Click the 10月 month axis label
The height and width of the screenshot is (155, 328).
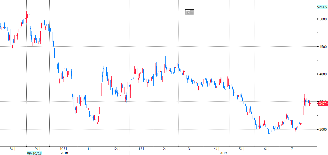pos(64,149)
